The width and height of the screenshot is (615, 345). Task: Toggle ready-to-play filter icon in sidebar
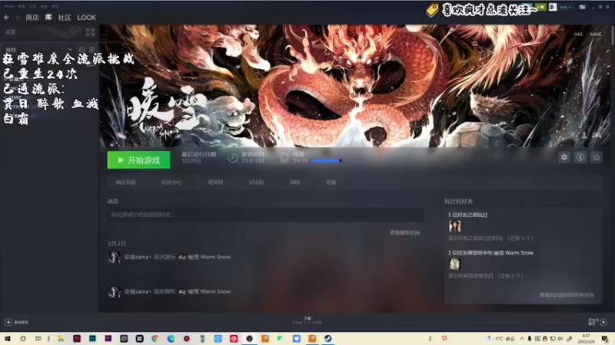tap(91, 50)
